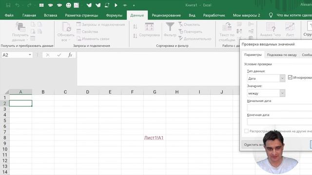This screenshot has width=312, height=175.
Task: Click the Undo arrow icon
Action: pyautogui.click(x=18, y=5)
